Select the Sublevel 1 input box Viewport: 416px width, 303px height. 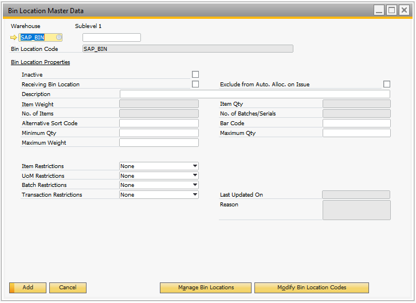111,38
